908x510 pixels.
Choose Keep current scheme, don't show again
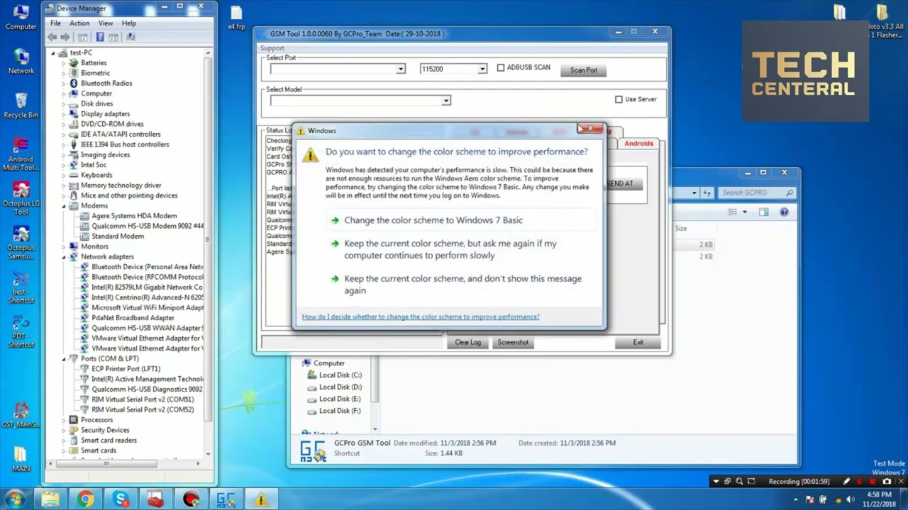click(462, 284)
